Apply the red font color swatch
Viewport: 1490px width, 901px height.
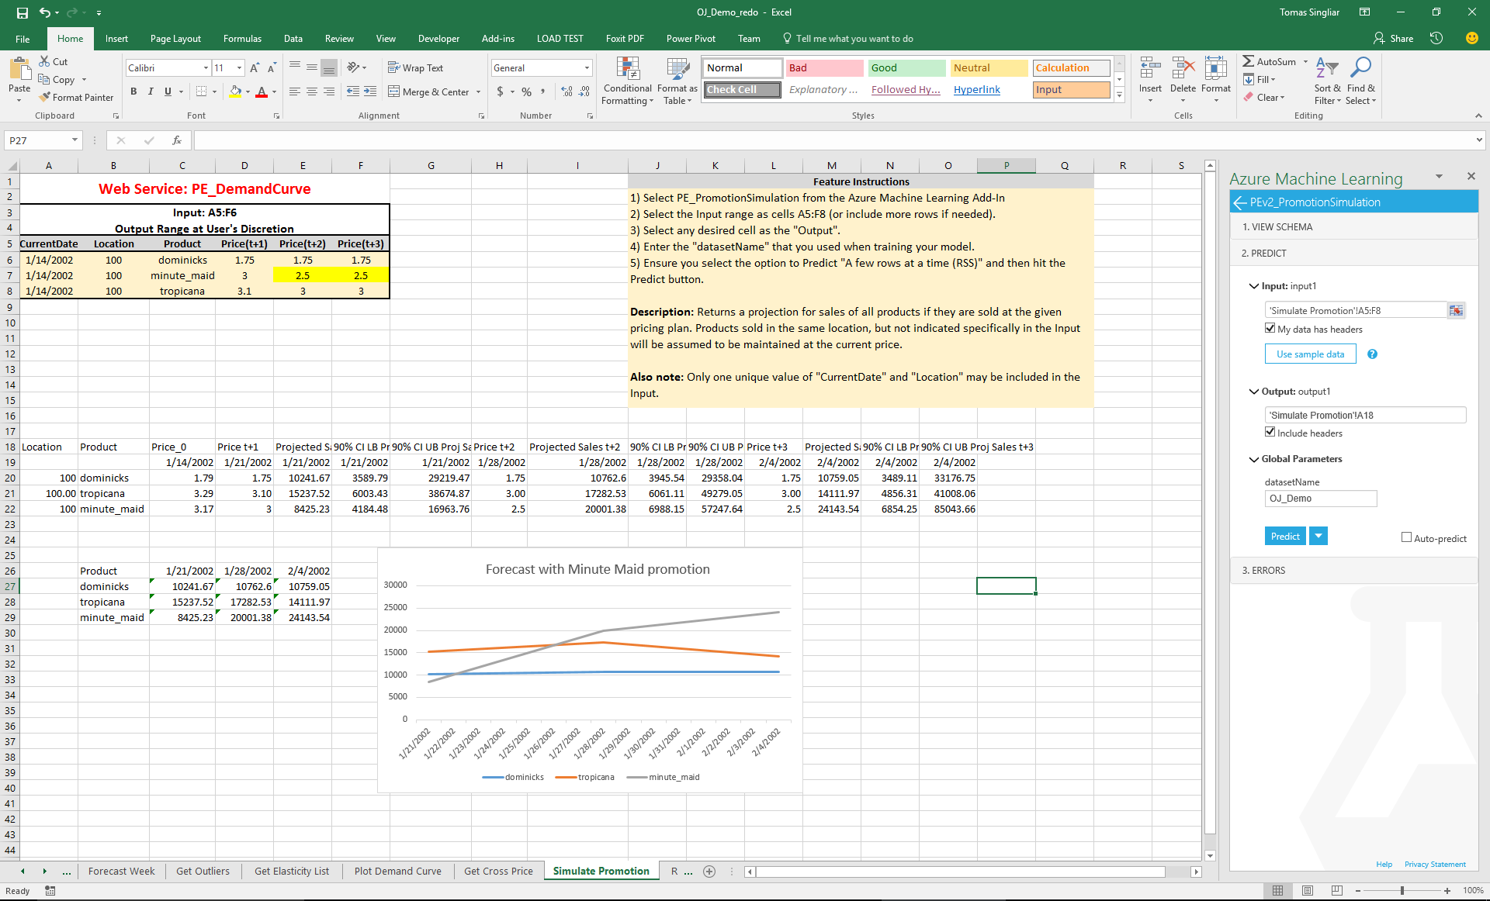(x=262, y=91)
